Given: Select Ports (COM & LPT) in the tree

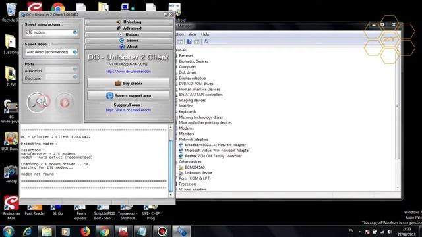Looking at the screenshot, I should 195,178.
